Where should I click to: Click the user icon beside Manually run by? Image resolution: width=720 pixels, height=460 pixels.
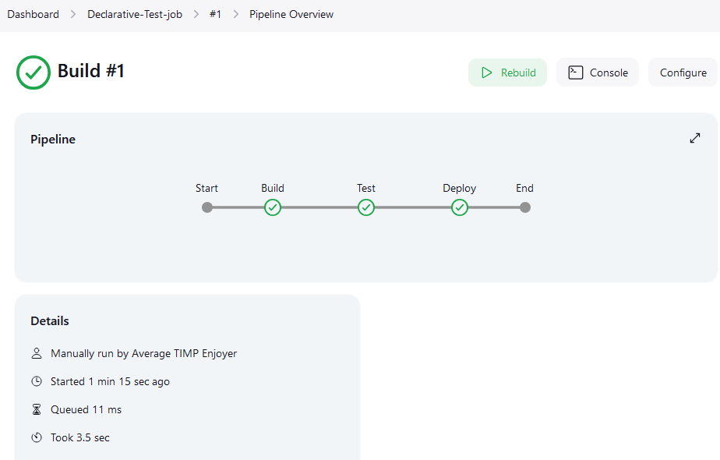coord(37,353)
